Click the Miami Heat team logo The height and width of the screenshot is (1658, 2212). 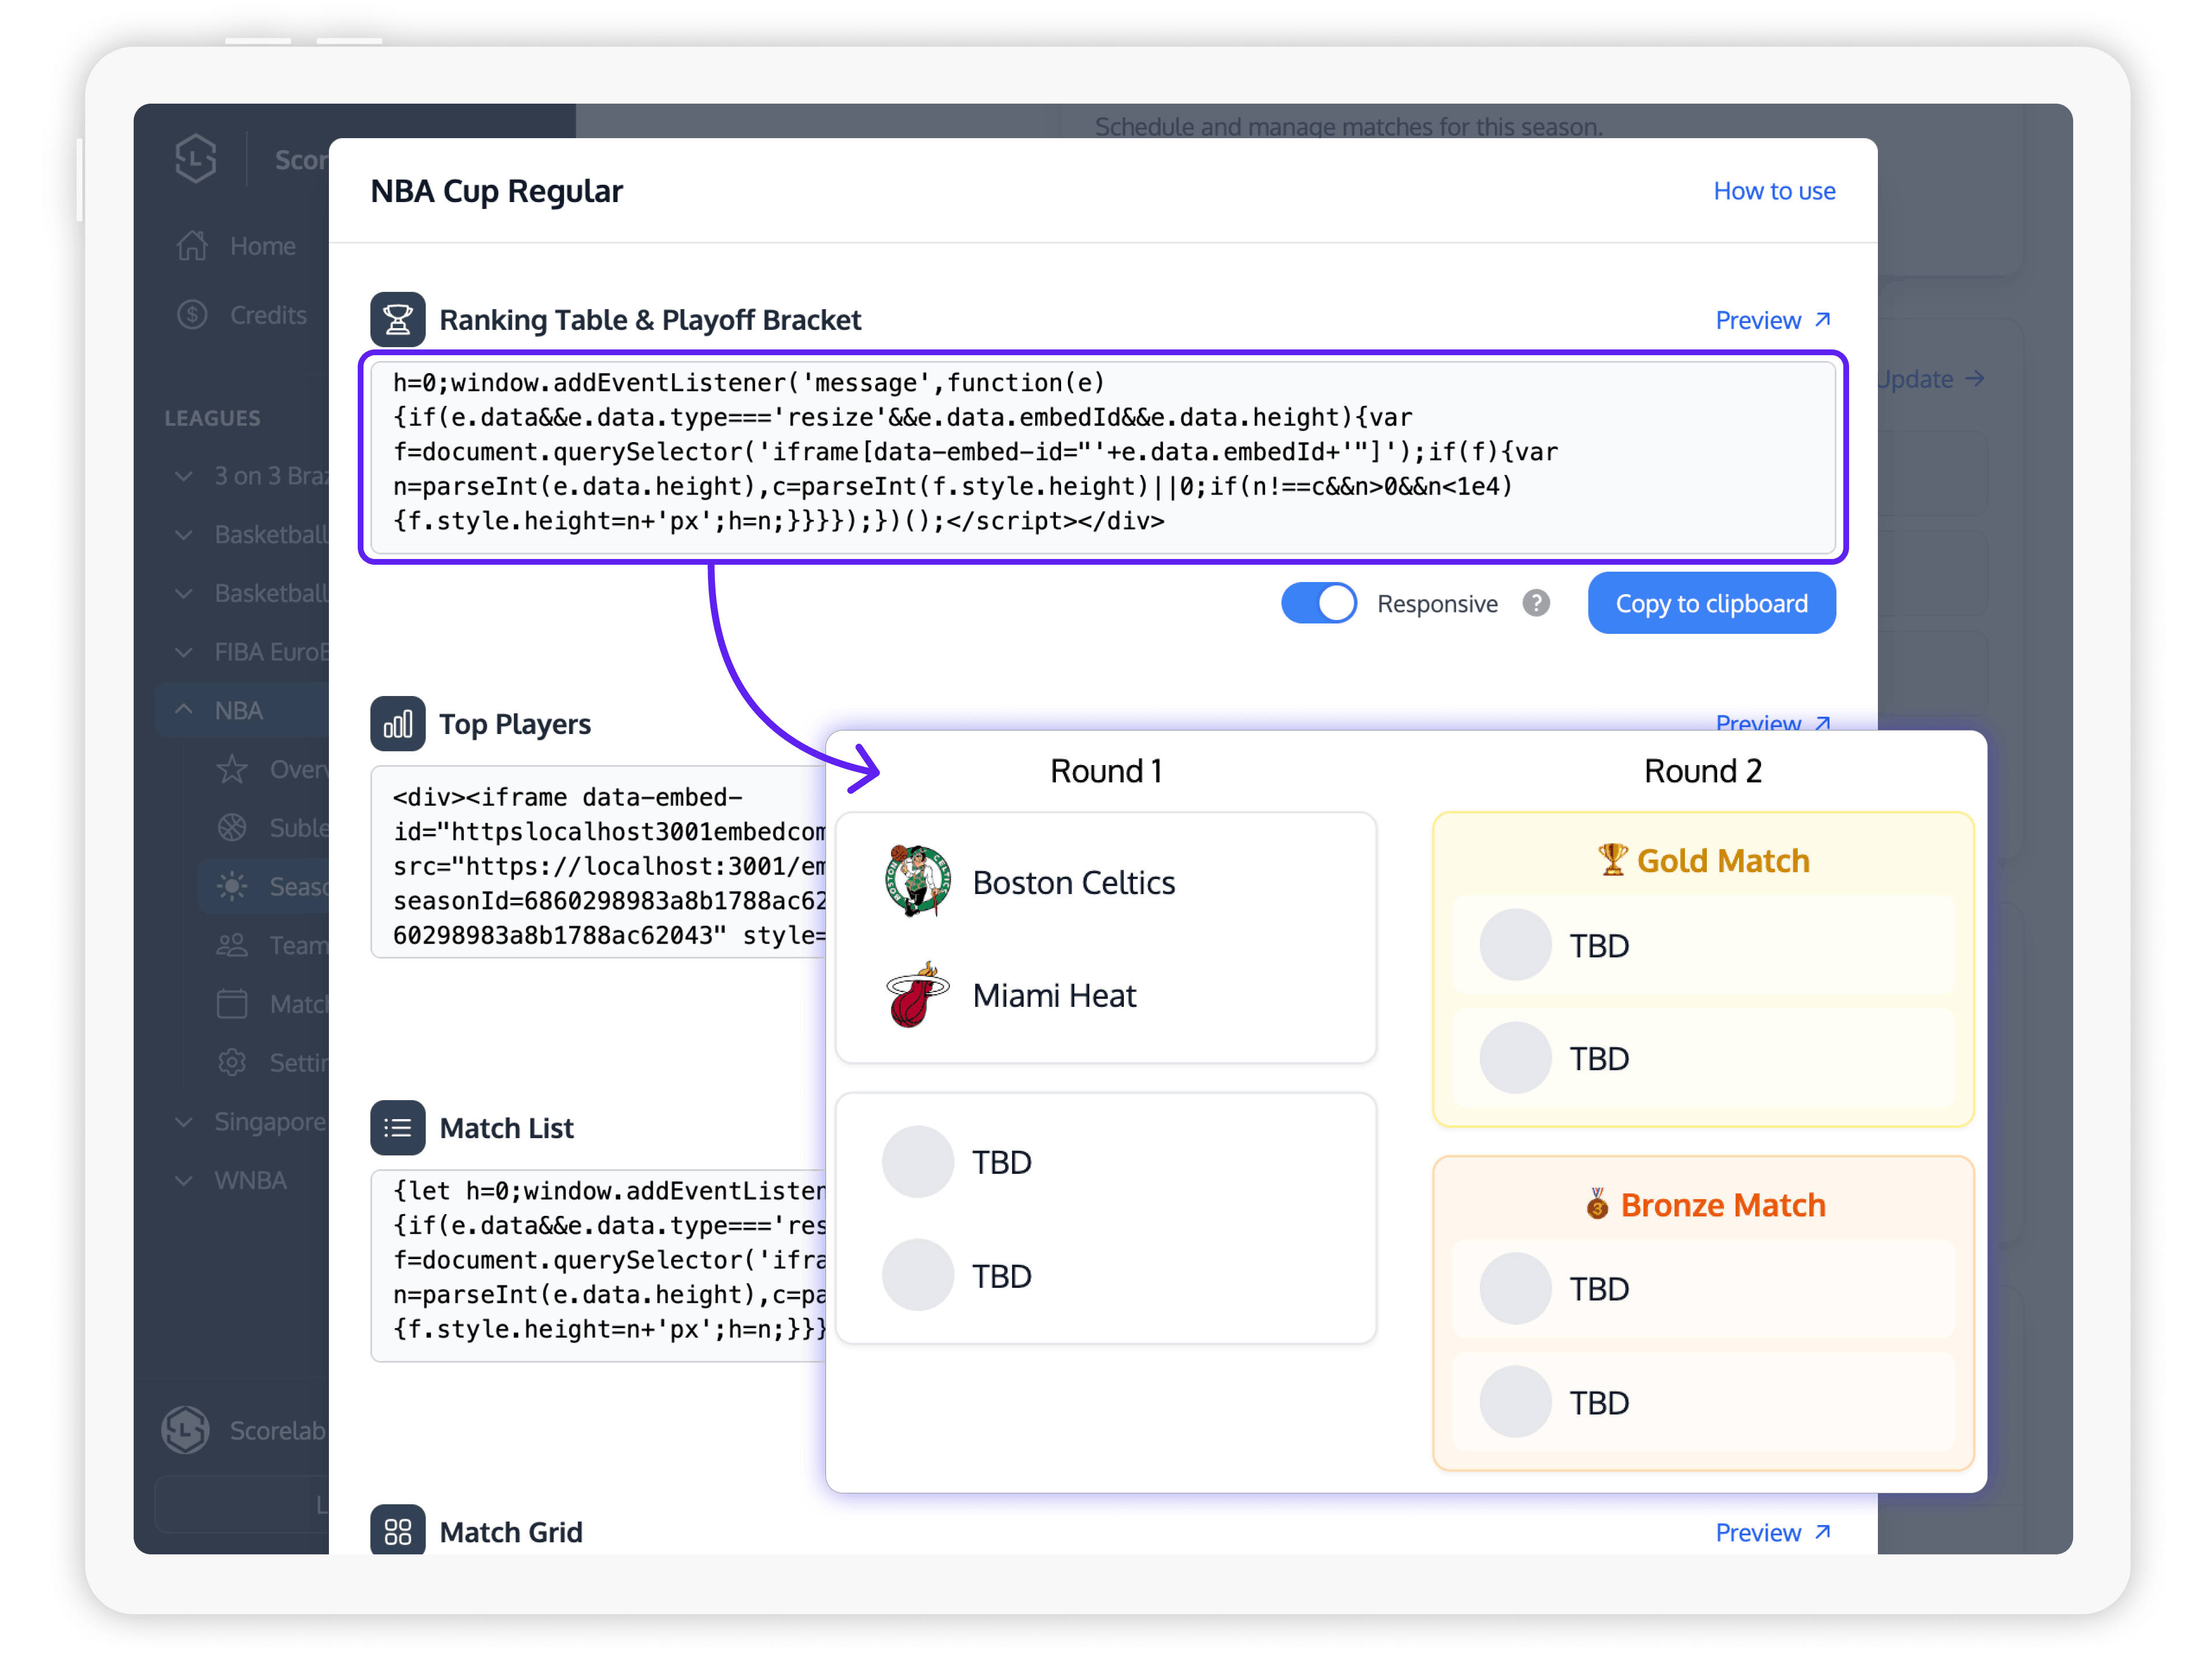pyautogui.click(x=917, y=995)
